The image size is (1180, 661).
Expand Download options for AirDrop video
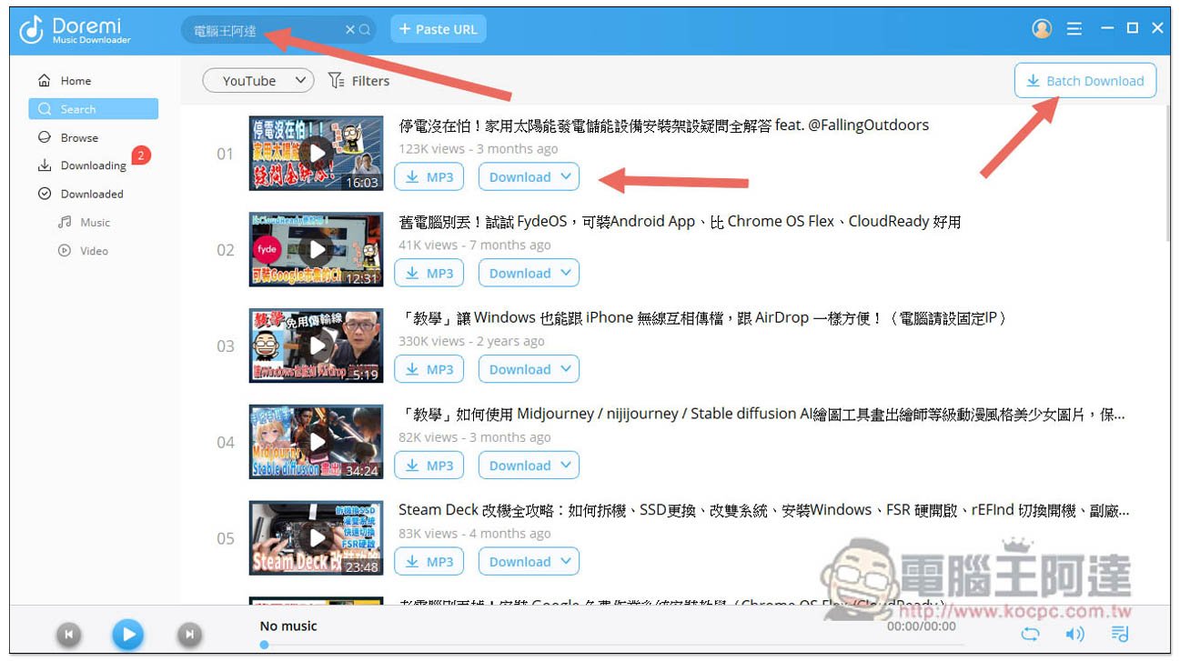pos(529,369)
